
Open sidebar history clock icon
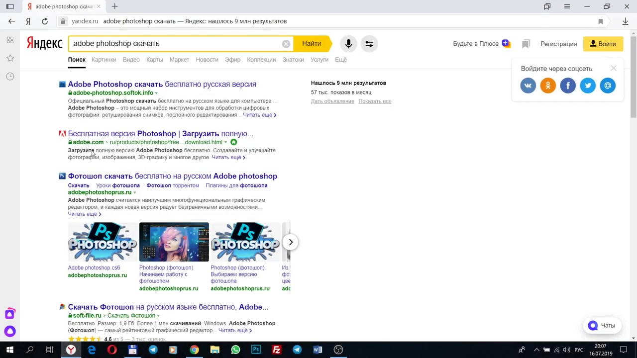click(10, 77)
